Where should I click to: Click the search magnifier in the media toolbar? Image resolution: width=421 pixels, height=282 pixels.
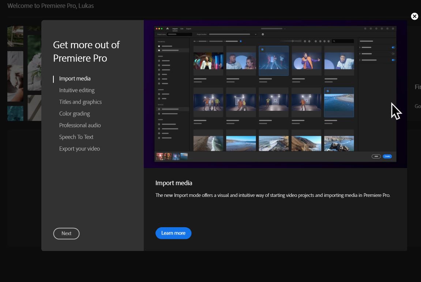click(334, 41)
